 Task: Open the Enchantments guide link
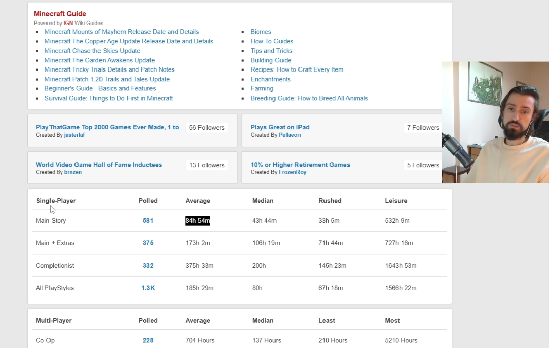pyautogui.click(x=270, y=79)
